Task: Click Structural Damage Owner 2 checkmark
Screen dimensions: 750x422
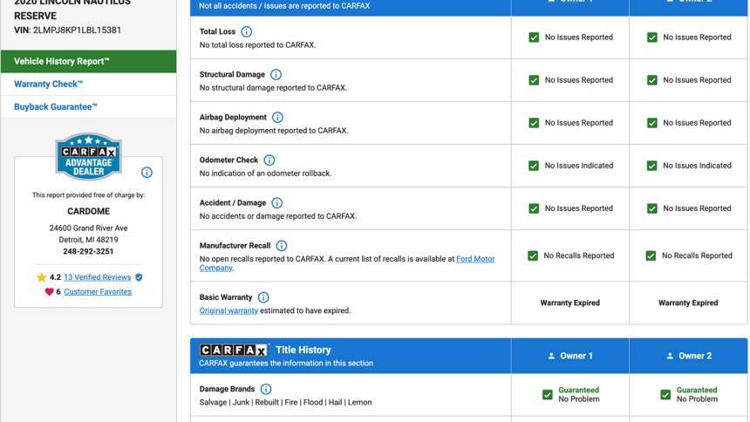Action: 652,80
